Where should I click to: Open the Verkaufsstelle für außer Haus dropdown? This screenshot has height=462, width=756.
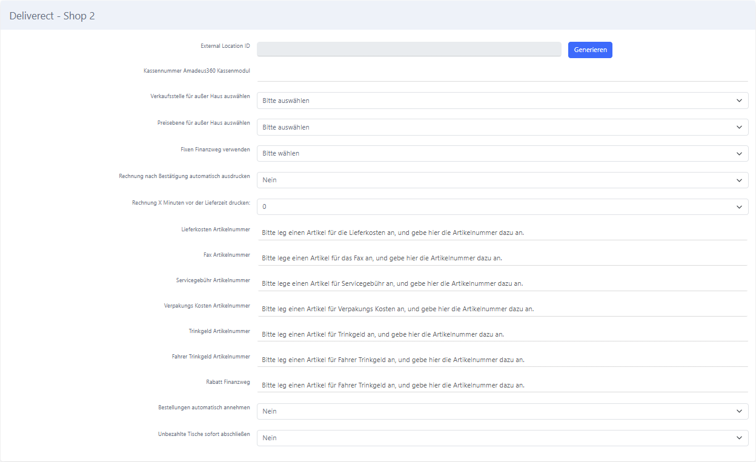(x=503, y=101)
